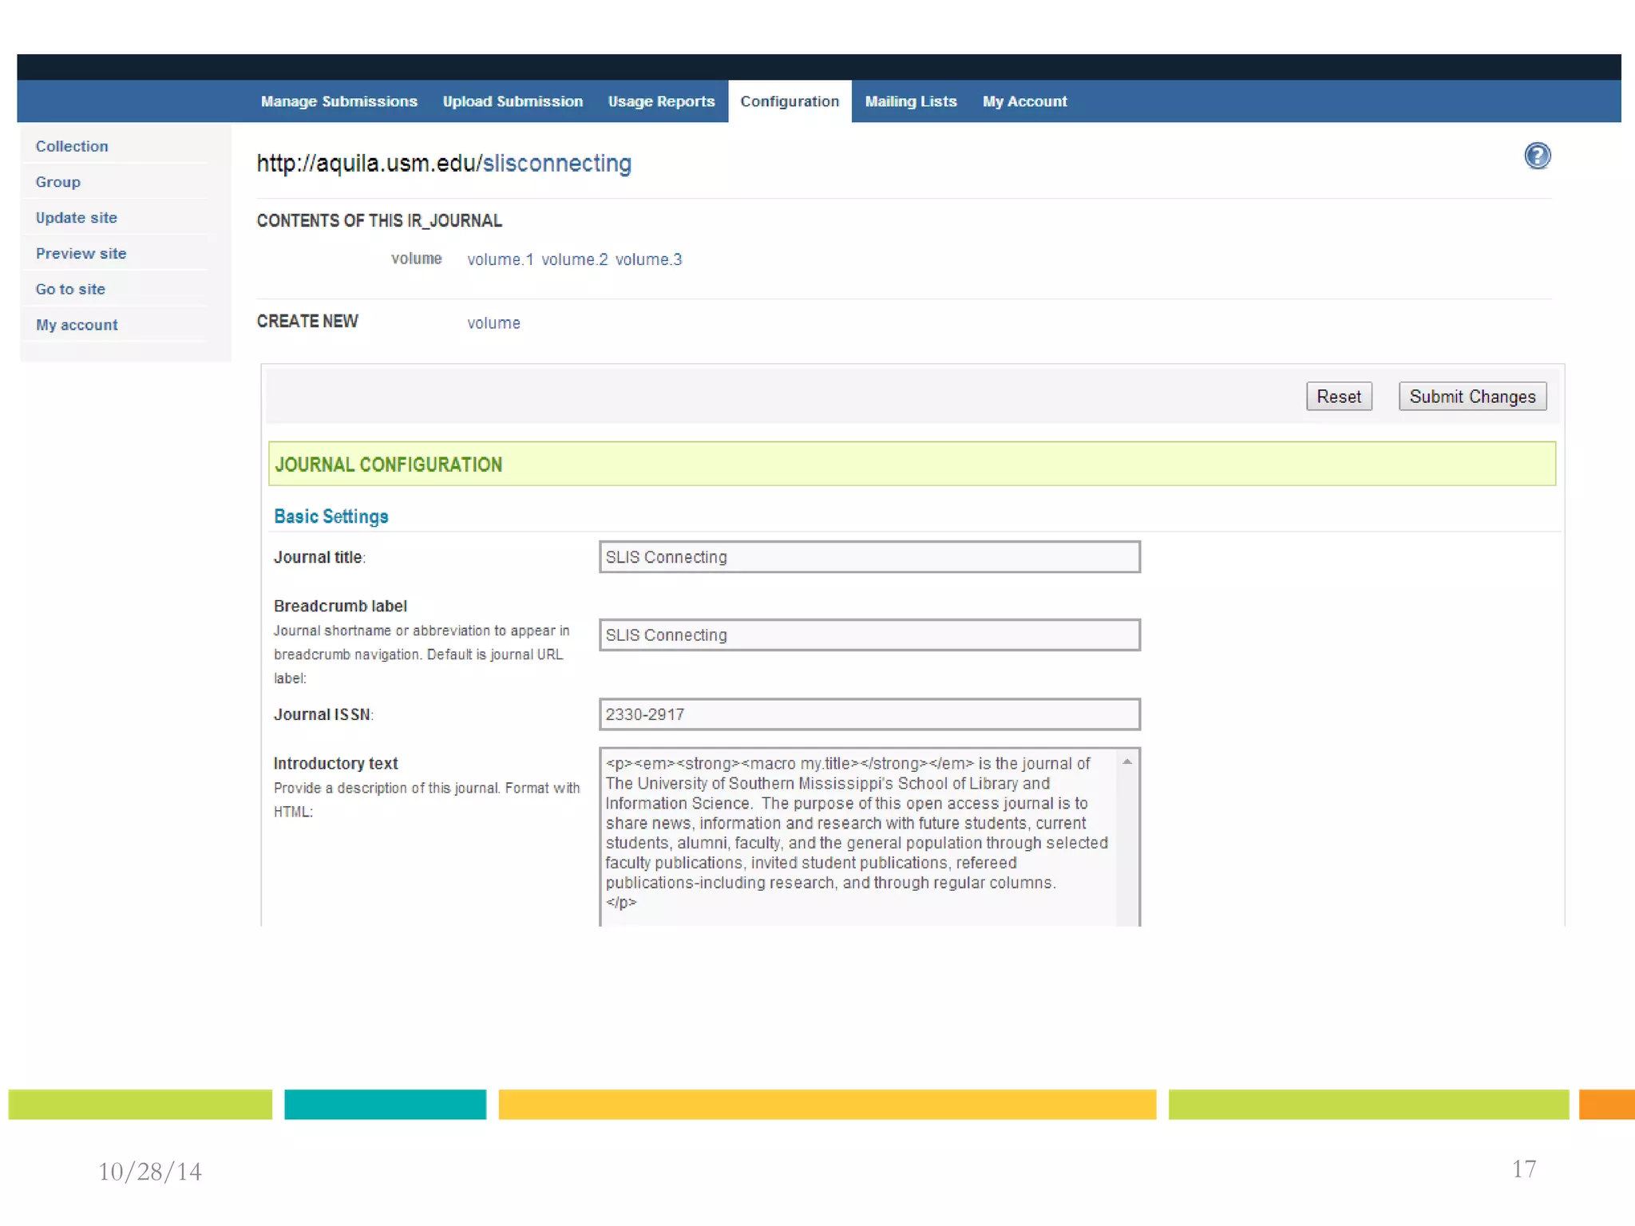The width and height of the screenshot is (1635, 1226).
Task: Click Go to site in the sidebar
Action: click(70, 289)
